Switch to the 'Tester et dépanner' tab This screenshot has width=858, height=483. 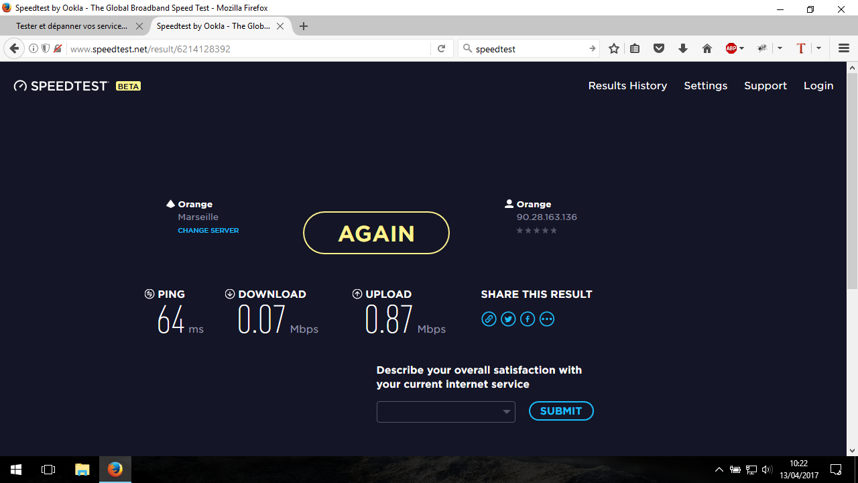tap(72, 26)
